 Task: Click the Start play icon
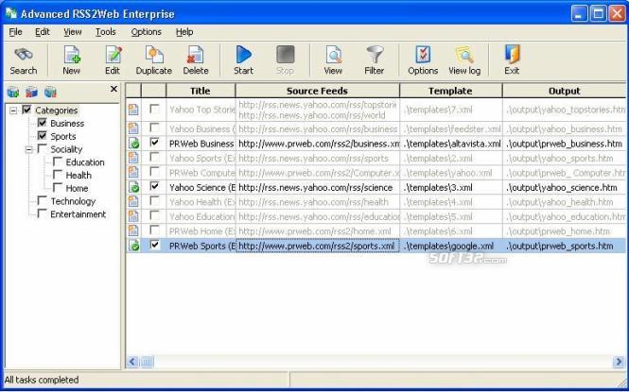point(243,55)
